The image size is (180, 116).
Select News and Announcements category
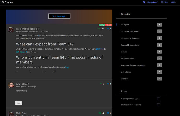pos(133,65)
